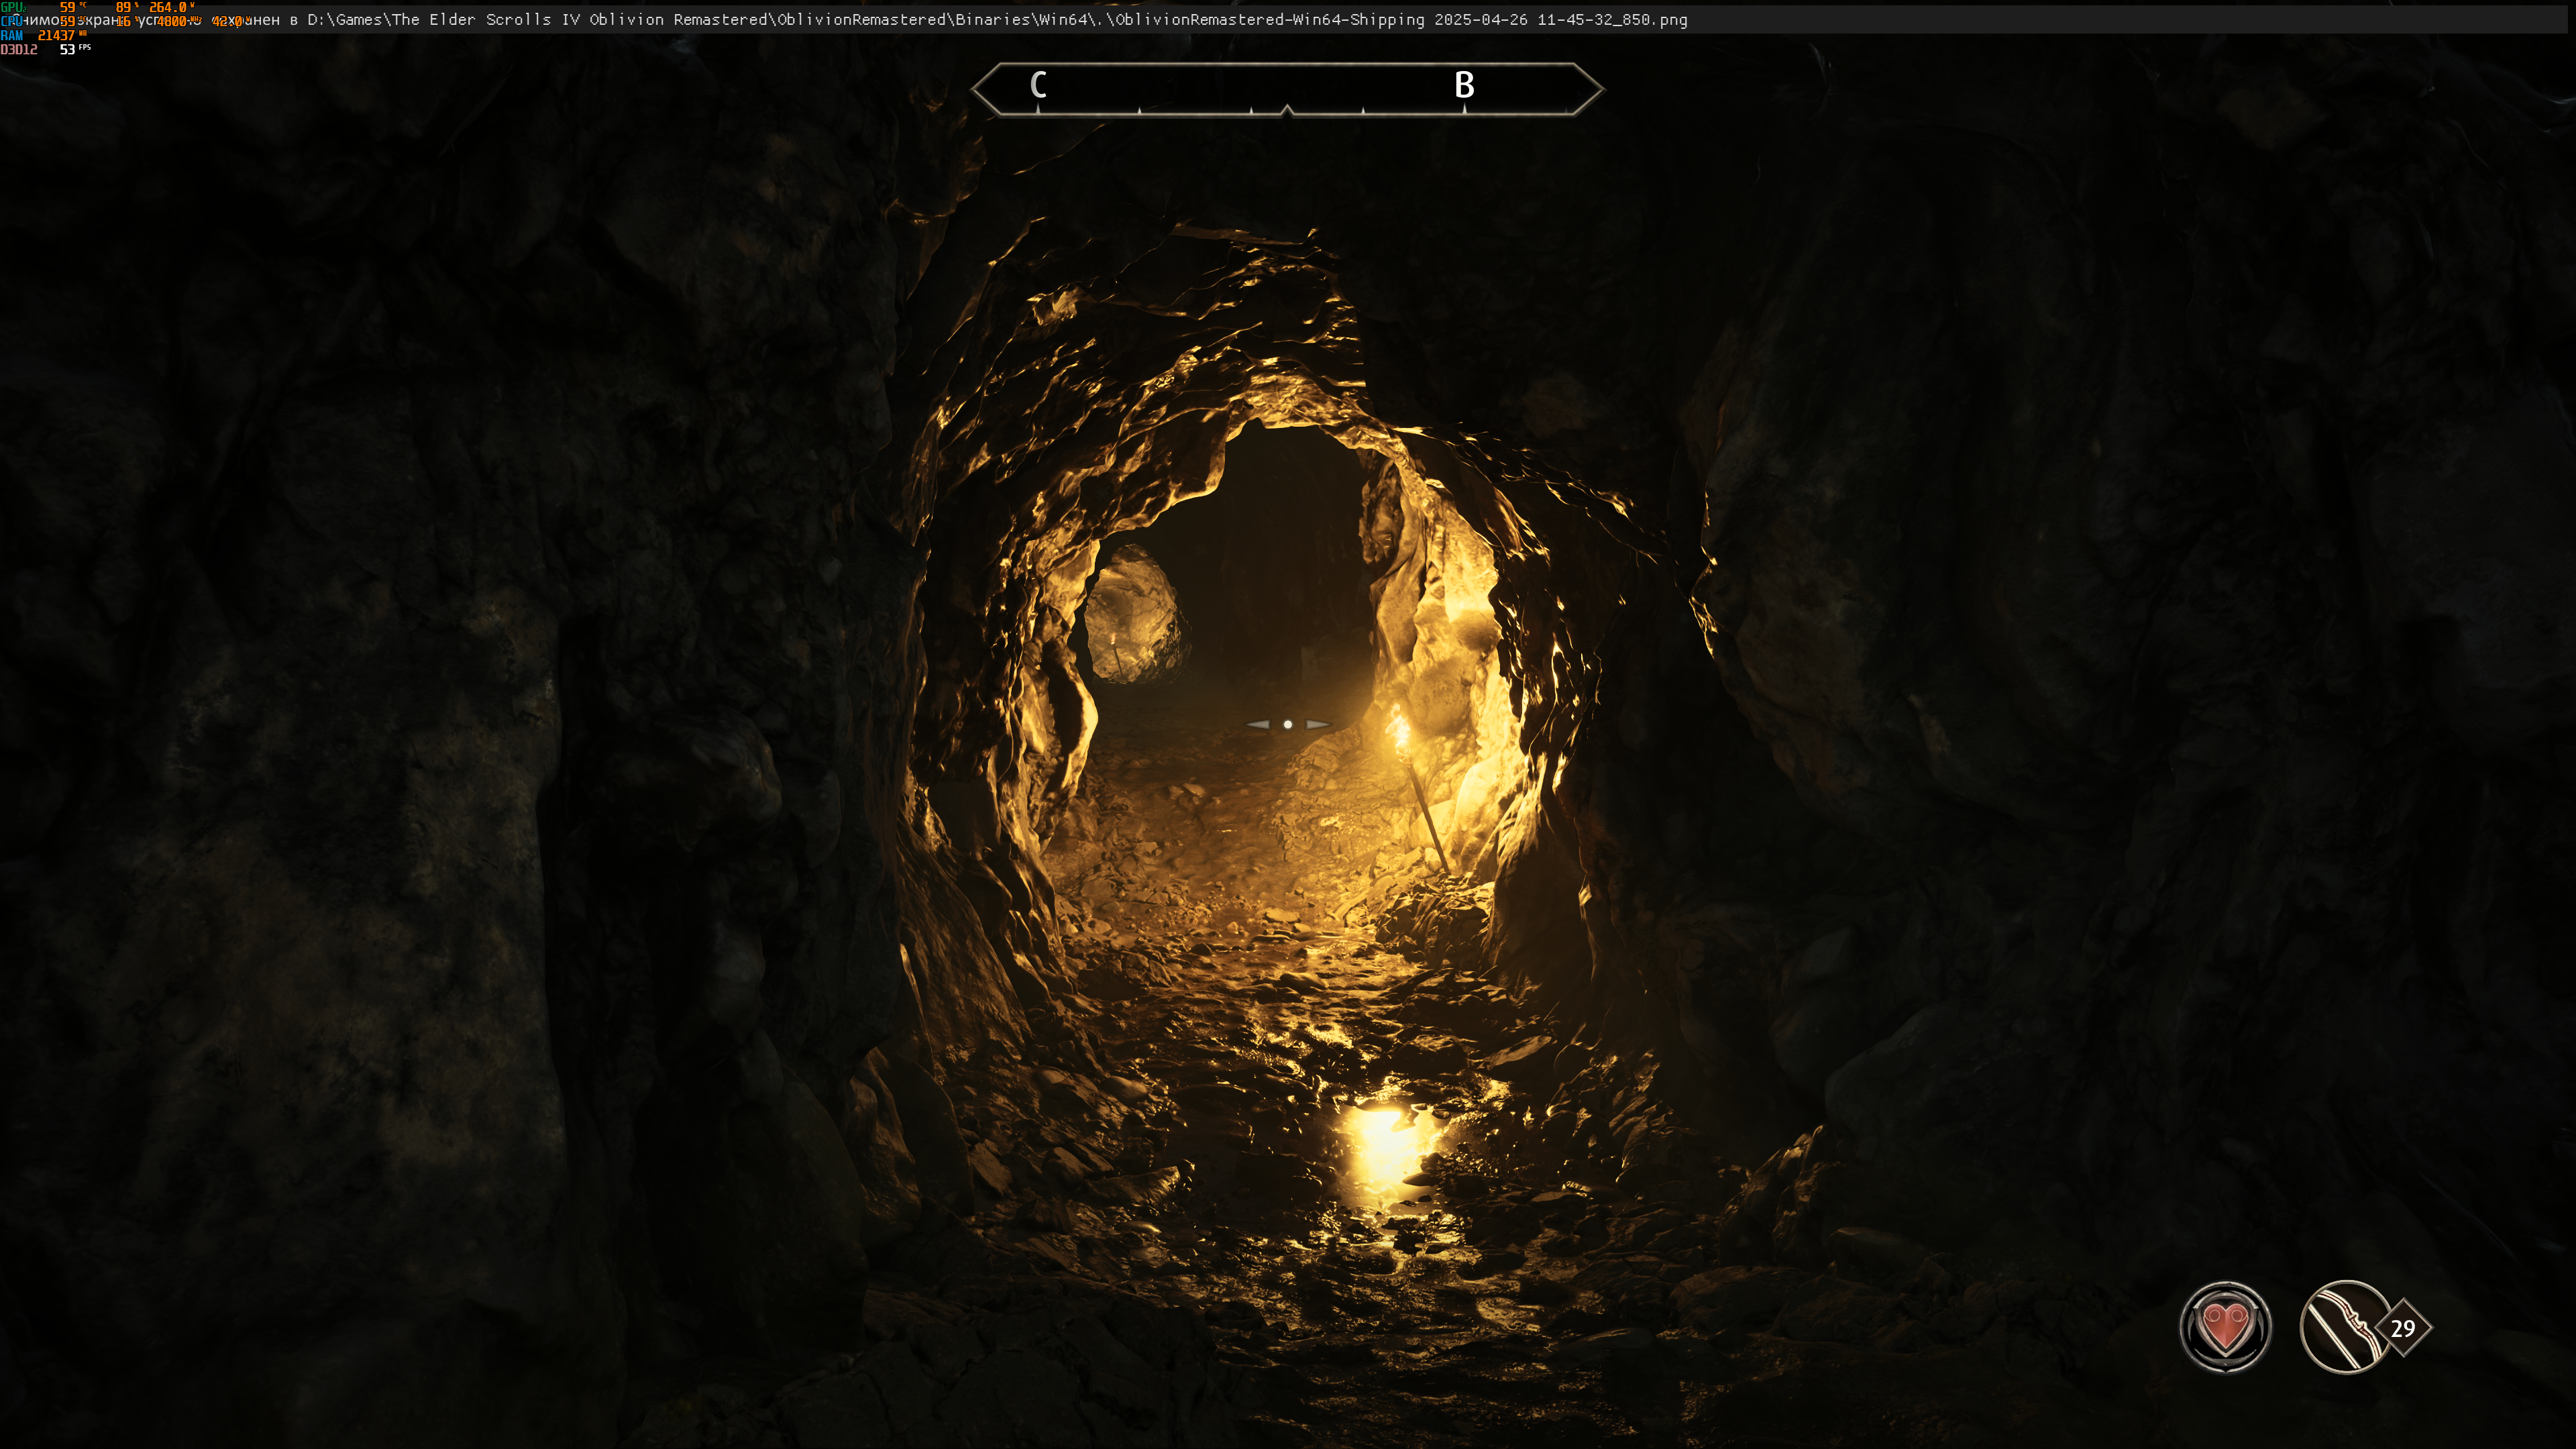Click the D3D12 label in overlay

[x=19, y=49]
